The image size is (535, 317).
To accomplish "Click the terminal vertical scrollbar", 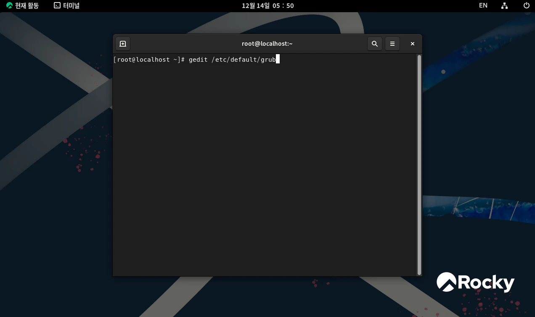I will [x=419, y=165].
